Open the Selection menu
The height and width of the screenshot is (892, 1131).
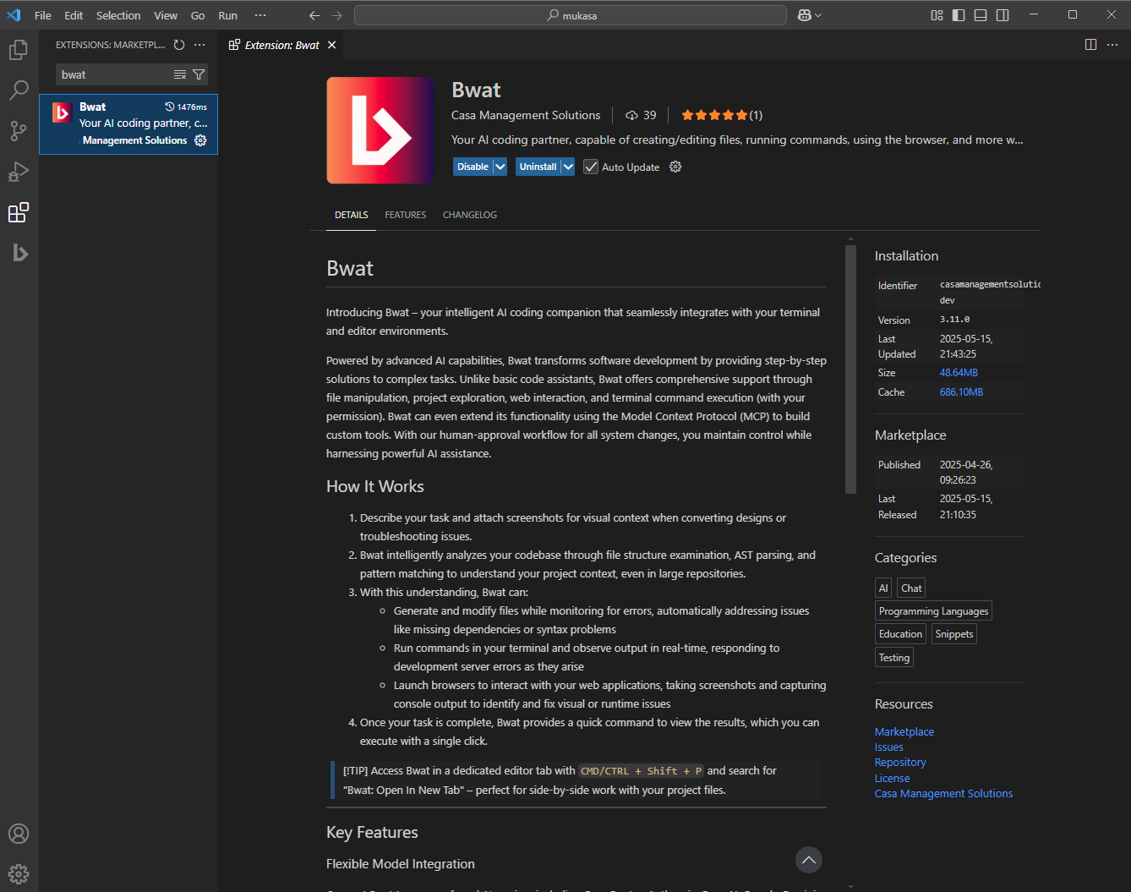118,15
